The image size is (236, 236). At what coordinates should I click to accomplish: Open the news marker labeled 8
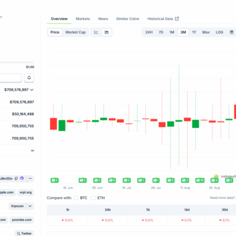click(112, 180)
